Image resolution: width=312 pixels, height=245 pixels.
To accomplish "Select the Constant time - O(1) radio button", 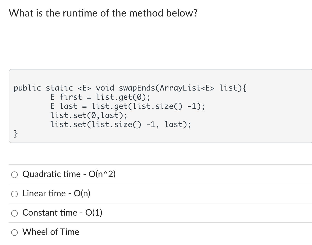I will (14, 213).
